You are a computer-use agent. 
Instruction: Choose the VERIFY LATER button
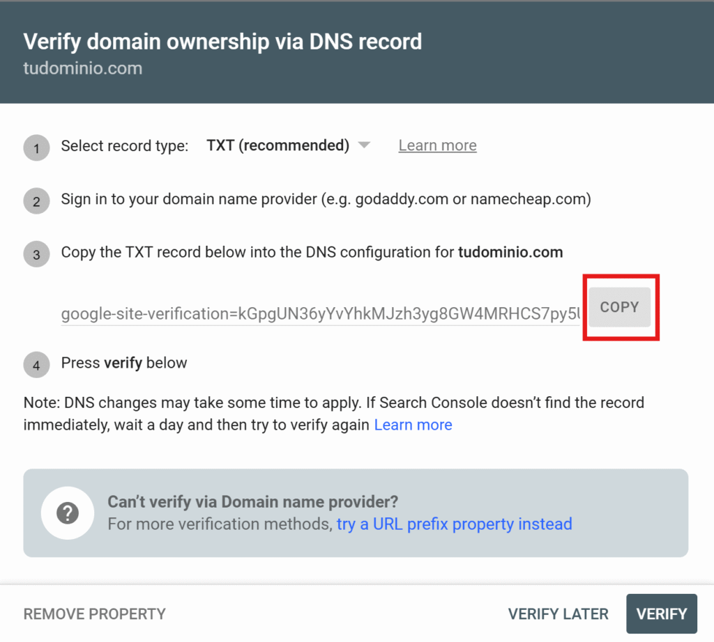point(558,614)
